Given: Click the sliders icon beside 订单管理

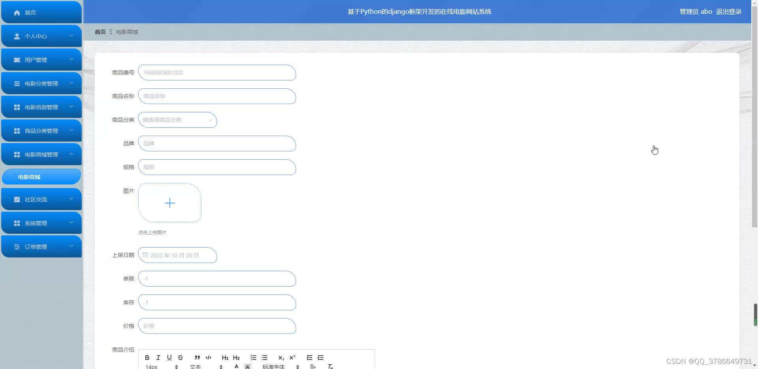Looking at the screenshot, I should pos(17,247).
